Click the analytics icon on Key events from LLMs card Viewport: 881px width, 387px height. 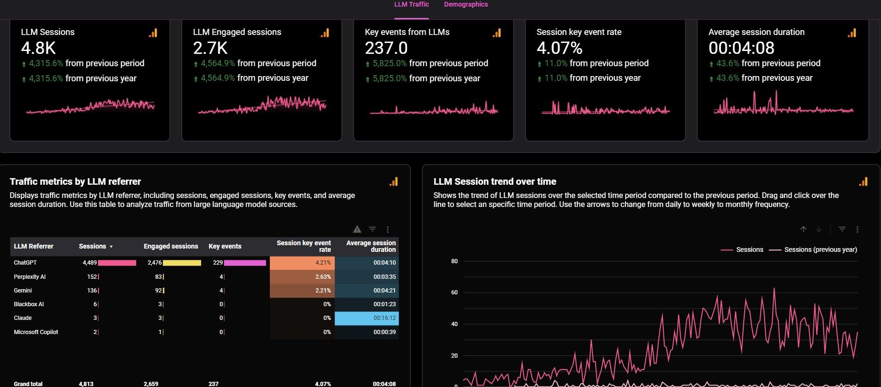click(497, 33)
